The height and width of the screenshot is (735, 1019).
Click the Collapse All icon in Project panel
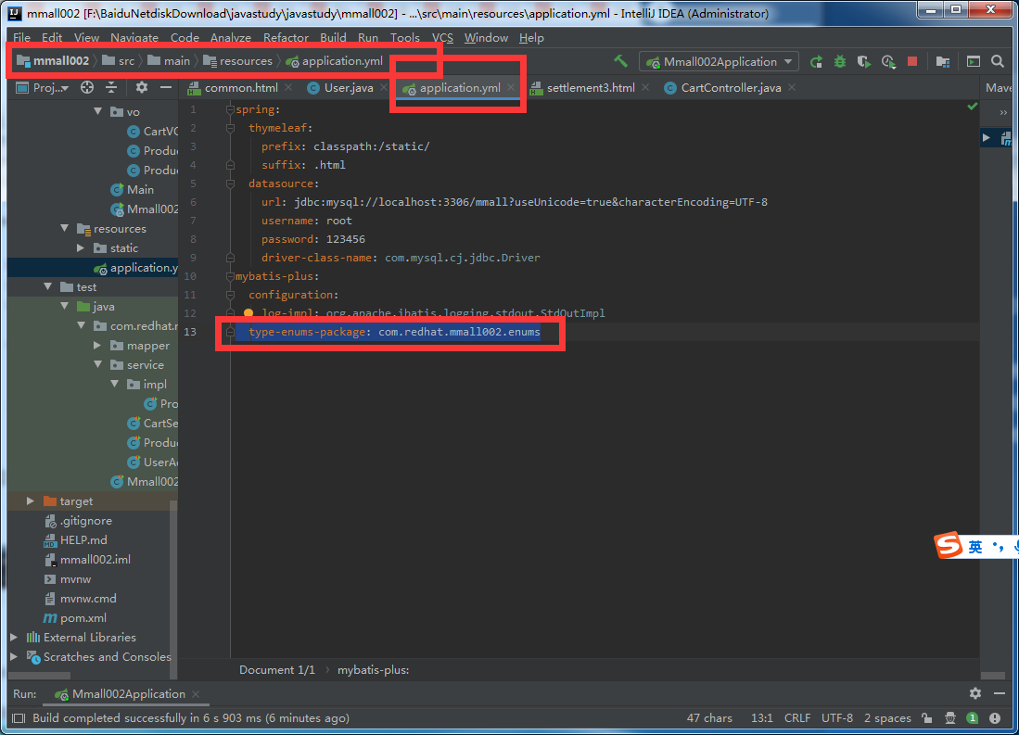(x=111, y=87)
